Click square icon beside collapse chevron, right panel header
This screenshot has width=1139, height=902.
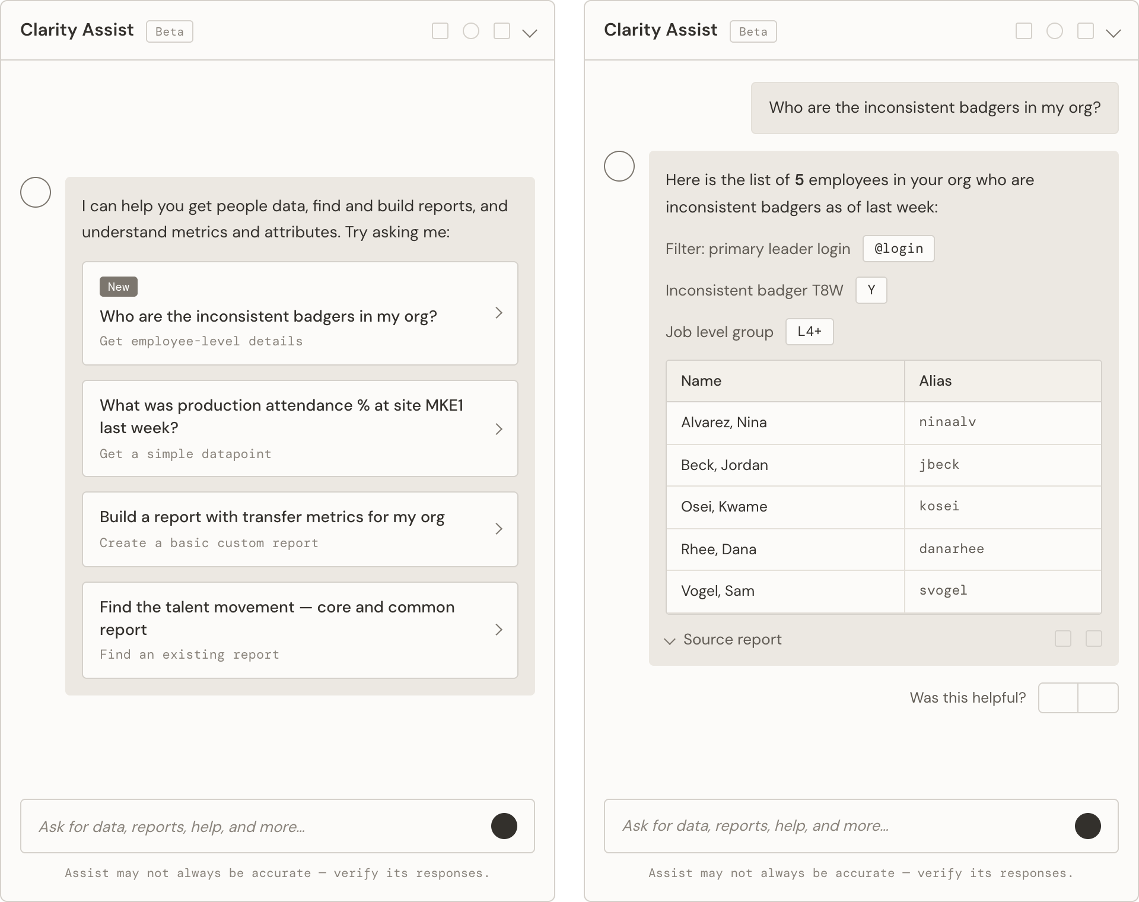tap(1086, 31)
